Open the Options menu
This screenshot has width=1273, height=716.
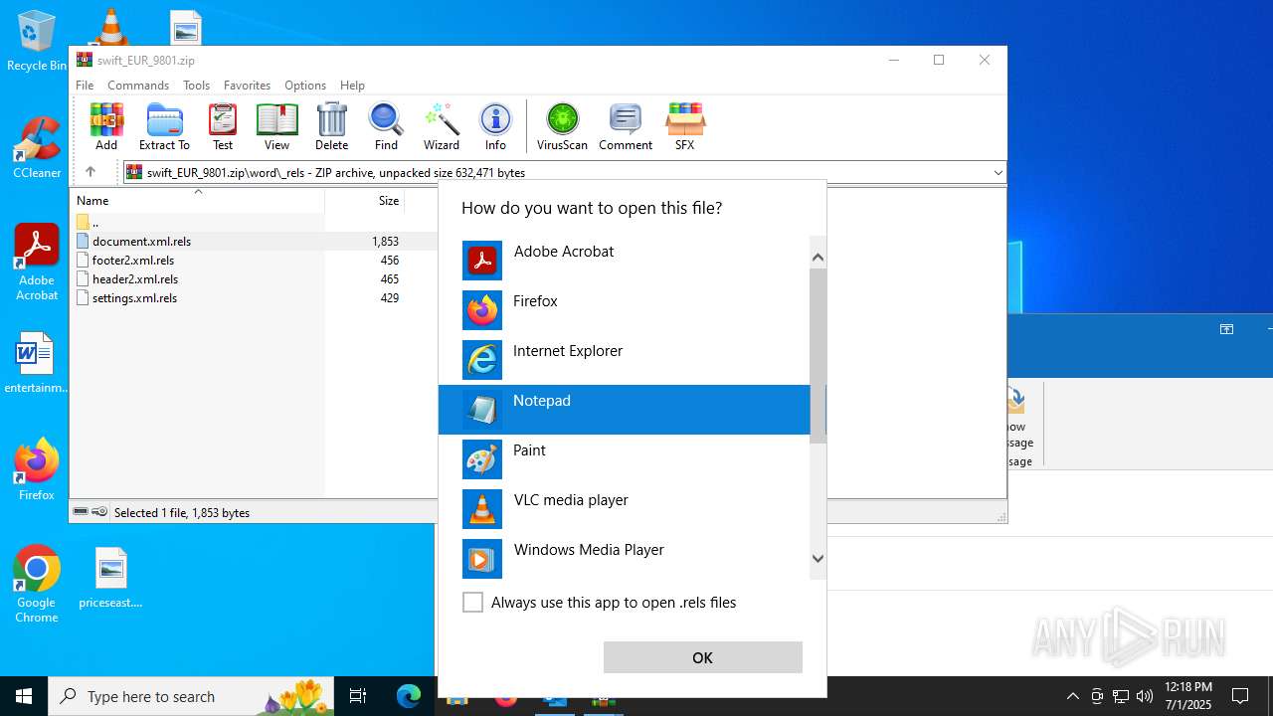click(305, 86)
